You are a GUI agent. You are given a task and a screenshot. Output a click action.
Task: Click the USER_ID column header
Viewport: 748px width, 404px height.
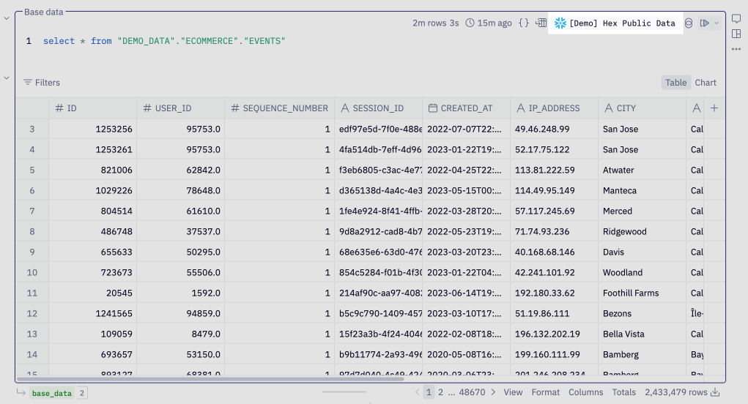180,108
